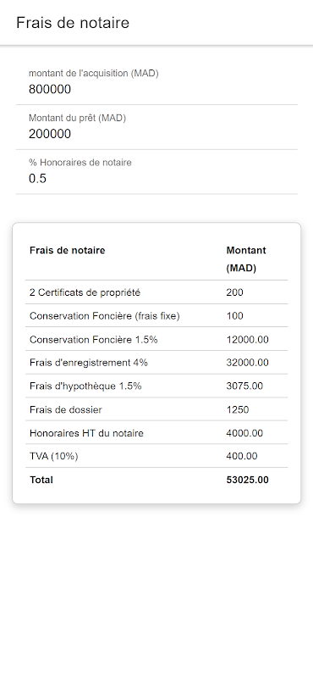
Task: Click Honoraires HT du notaire row label
Action: (86, 433)
